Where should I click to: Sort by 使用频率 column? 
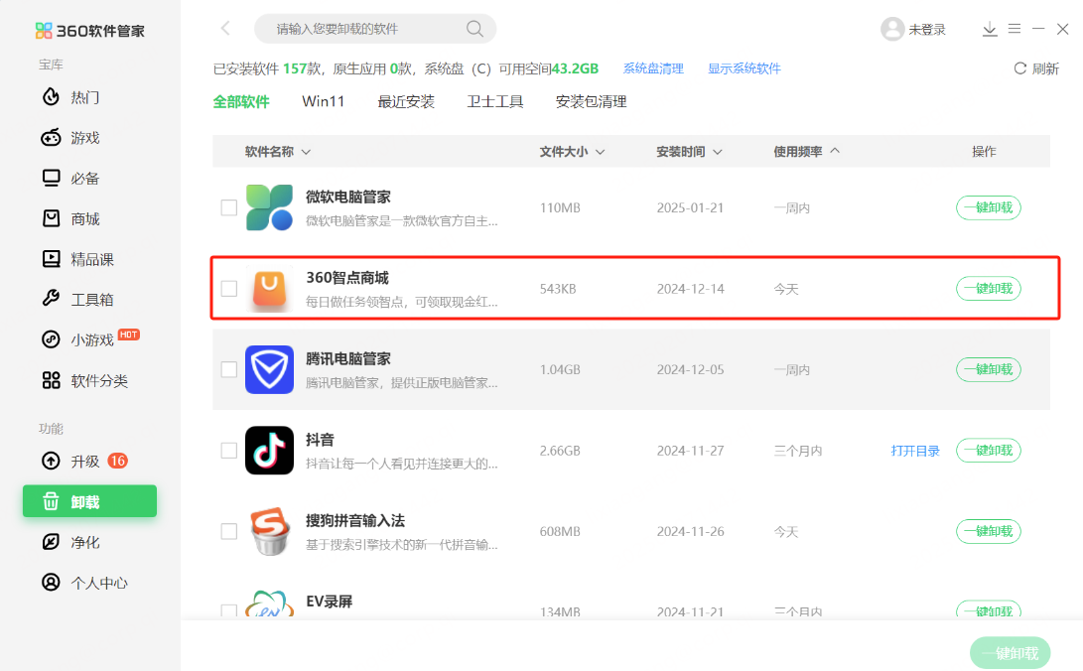[806, 151]
